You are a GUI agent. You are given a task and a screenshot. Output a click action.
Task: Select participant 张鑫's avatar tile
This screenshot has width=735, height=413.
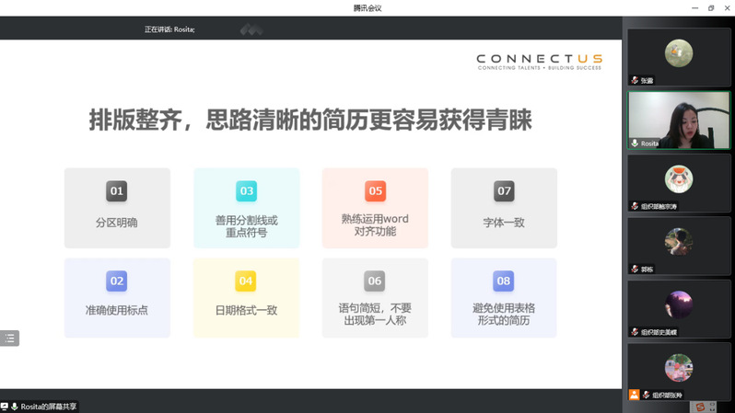tap(679, 53)
